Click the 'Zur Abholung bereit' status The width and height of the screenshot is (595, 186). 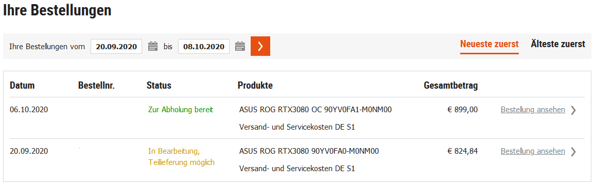pos(181,110)
